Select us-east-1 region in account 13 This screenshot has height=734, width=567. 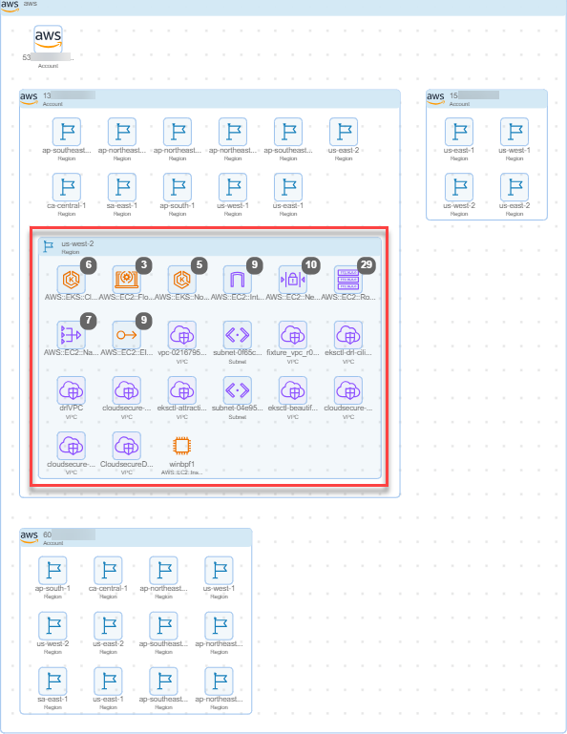(x=288, y=187)
